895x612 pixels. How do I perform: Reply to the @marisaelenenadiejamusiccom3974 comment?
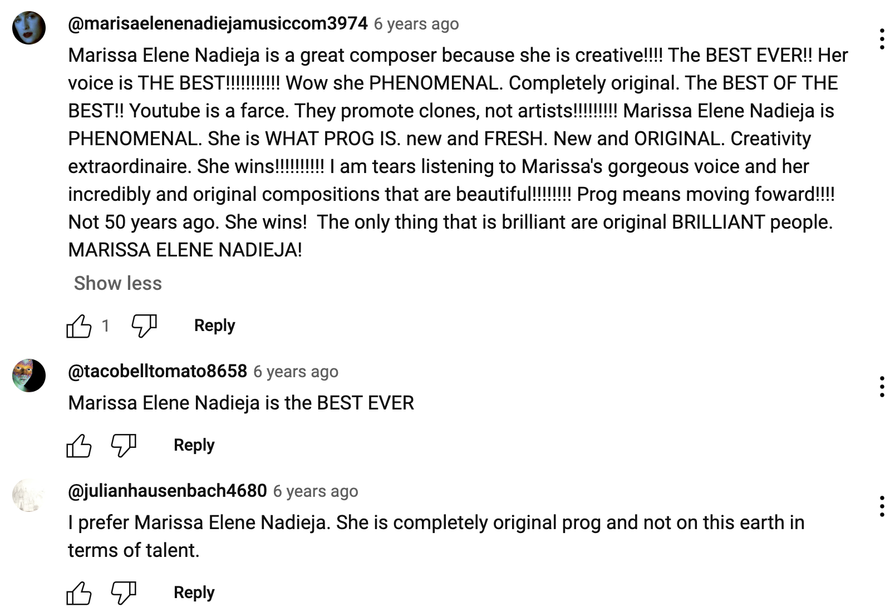tap(214, 325)
